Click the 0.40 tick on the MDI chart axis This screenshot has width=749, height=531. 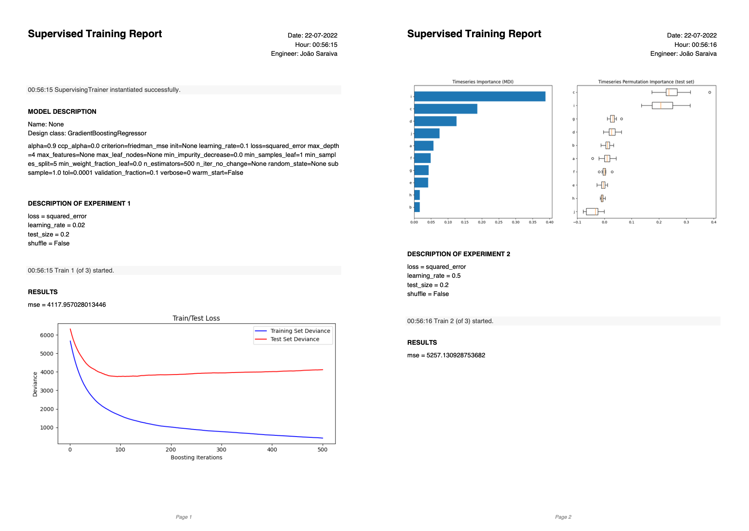(x=549, y=222)
